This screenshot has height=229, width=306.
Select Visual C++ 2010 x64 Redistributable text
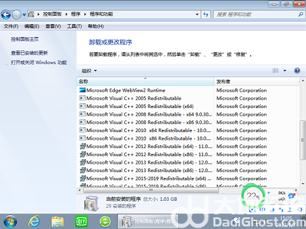[148, 130]
